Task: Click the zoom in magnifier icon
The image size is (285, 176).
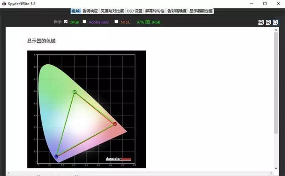Action: coord(261,23)
